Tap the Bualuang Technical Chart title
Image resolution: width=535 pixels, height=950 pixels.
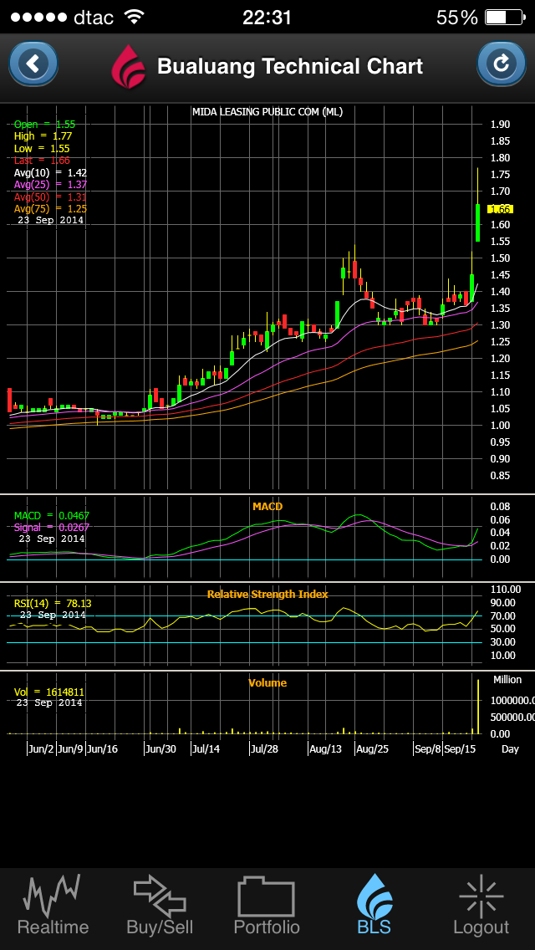click(x=290, y=66)
